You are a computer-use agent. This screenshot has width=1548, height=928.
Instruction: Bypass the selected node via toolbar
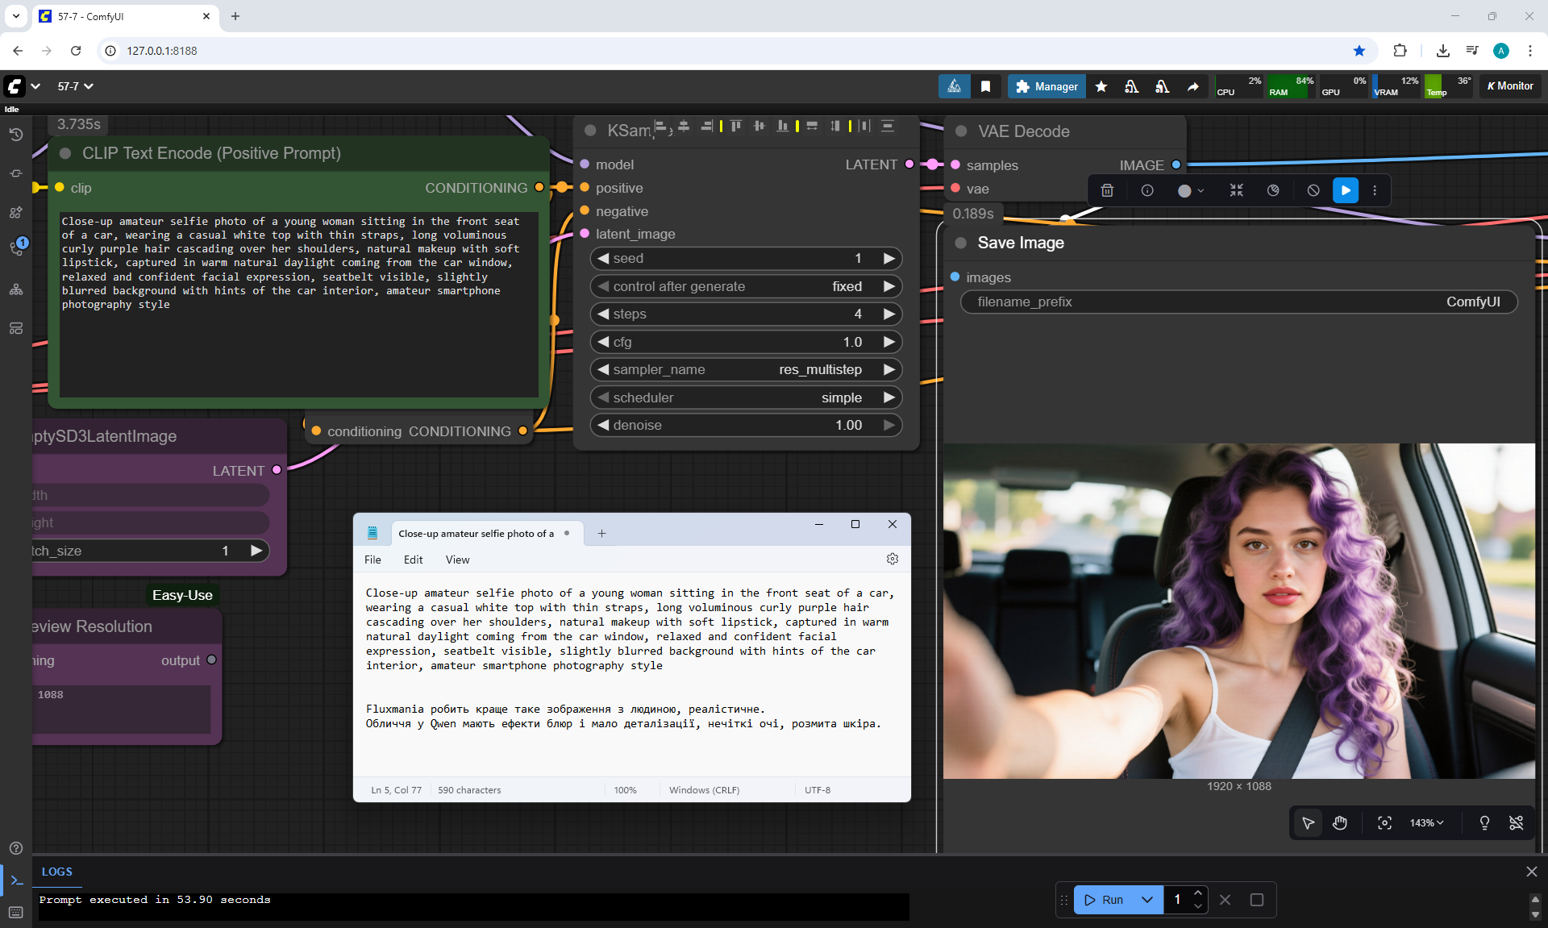click(1313, 190)
